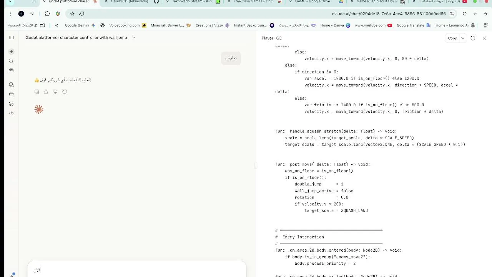This screenshot has width=492, height=277.
Task: Retry the assistant response
Action: (x=65, y=92)
